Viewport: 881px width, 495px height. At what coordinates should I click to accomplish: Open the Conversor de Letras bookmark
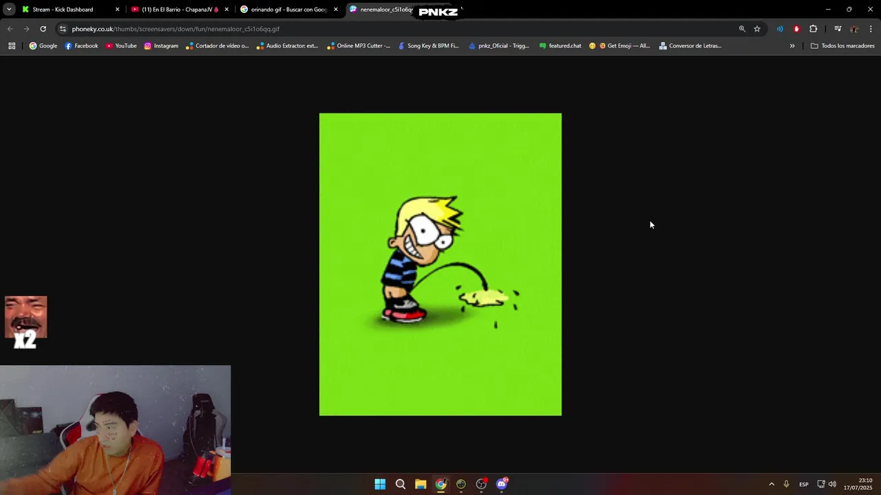pyautogui.click(x=690, y=46)
